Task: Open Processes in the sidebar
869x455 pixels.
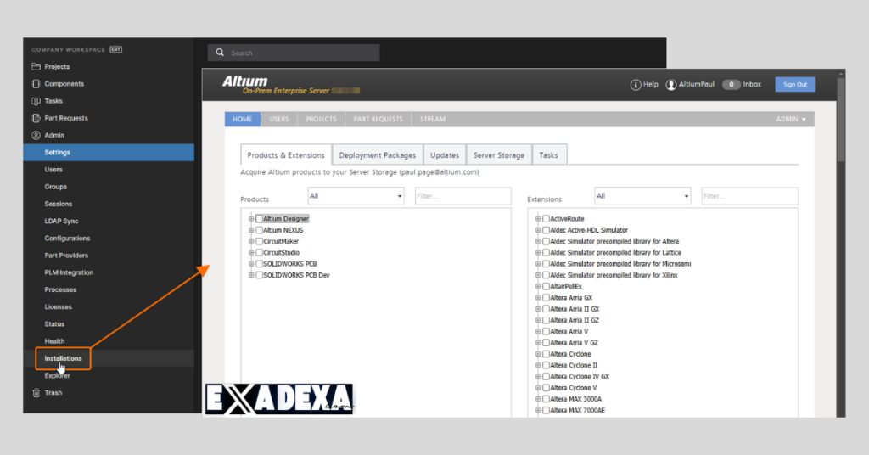Action: pos(60,289)
